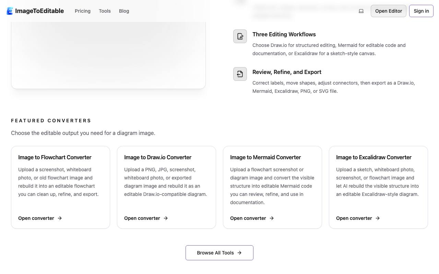
Task: Click the arrow in Browse All Tools
Action: click(239, 253)
